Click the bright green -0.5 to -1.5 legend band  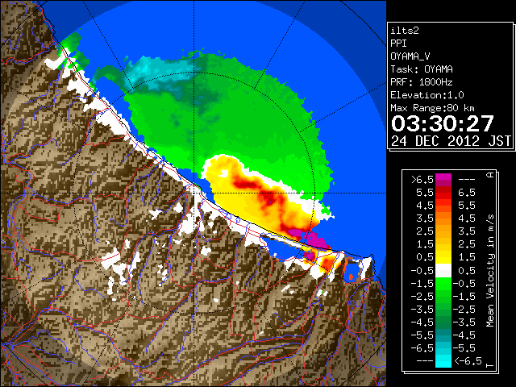(x=443, y=283)
